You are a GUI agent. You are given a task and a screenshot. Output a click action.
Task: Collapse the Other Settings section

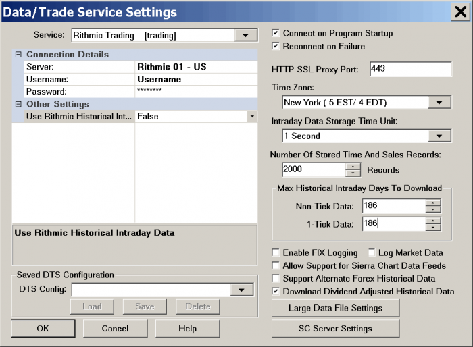click(x=18, y=104)
